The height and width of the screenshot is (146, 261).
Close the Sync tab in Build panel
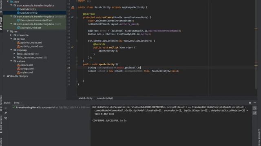click(22, 103)
